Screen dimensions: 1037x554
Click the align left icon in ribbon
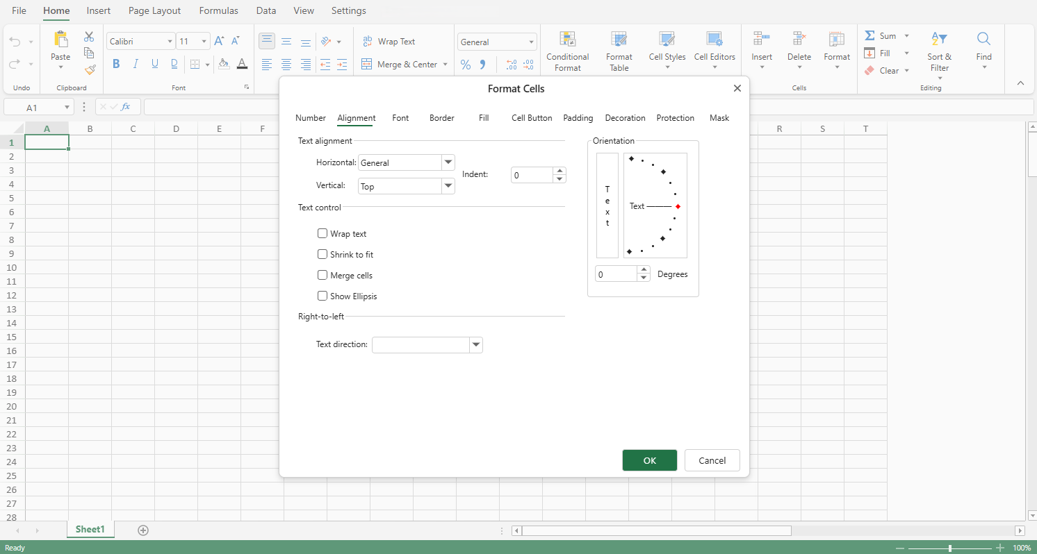click(267, 65)
